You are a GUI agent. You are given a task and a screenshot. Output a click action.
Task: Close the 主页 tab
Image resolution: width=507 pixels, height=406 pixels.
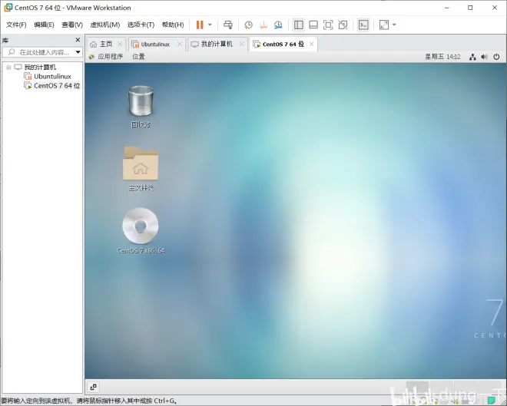click(120, 44)
